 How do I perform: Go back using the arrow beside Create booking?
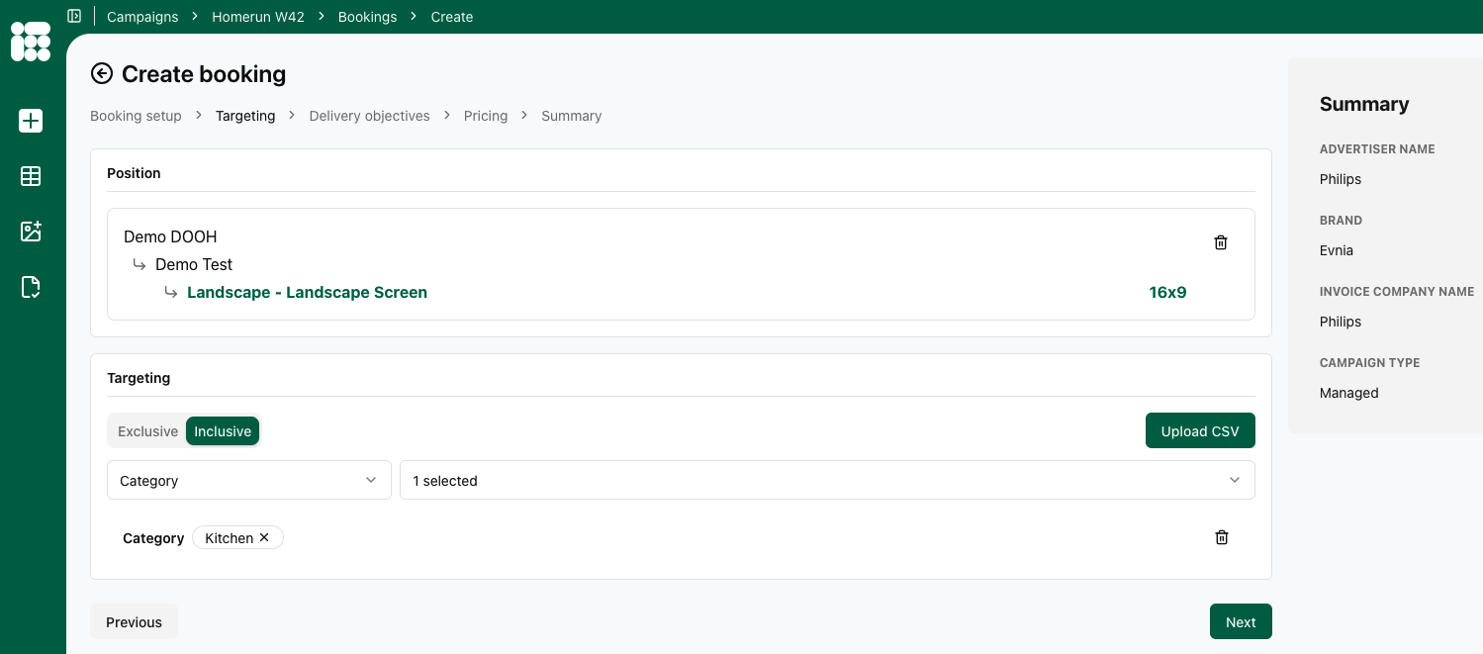click(102, 73)
